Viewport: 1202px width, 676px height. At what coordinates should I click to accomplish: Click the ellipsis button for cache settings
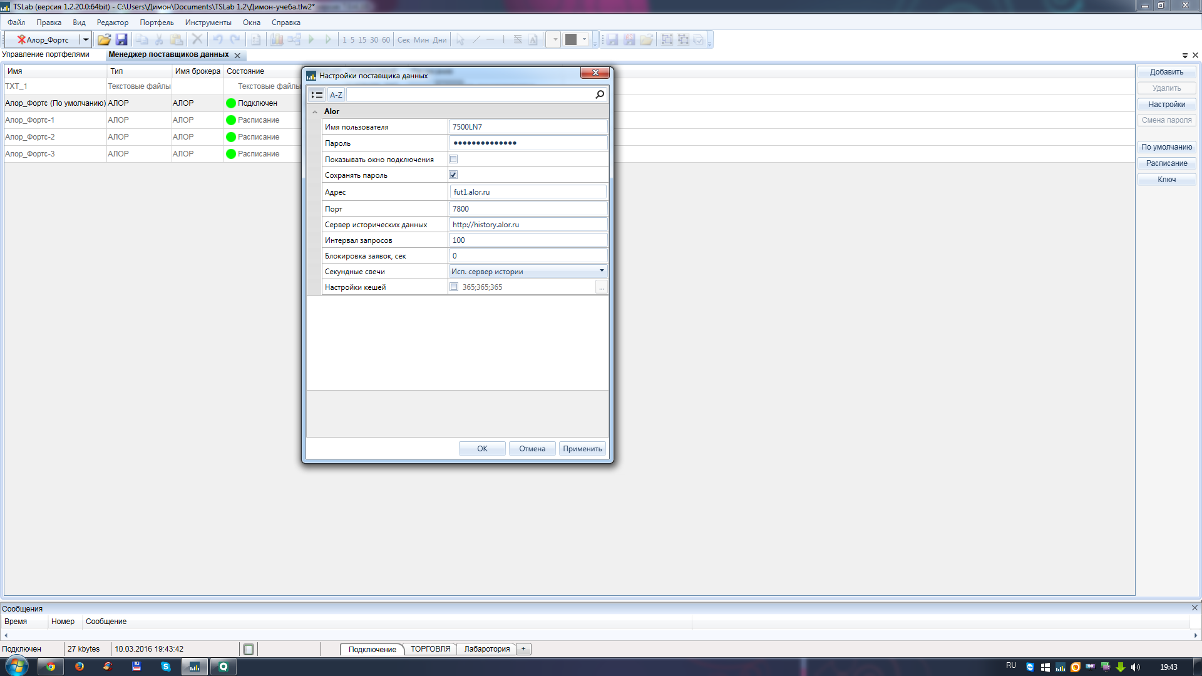coord(601,287)
